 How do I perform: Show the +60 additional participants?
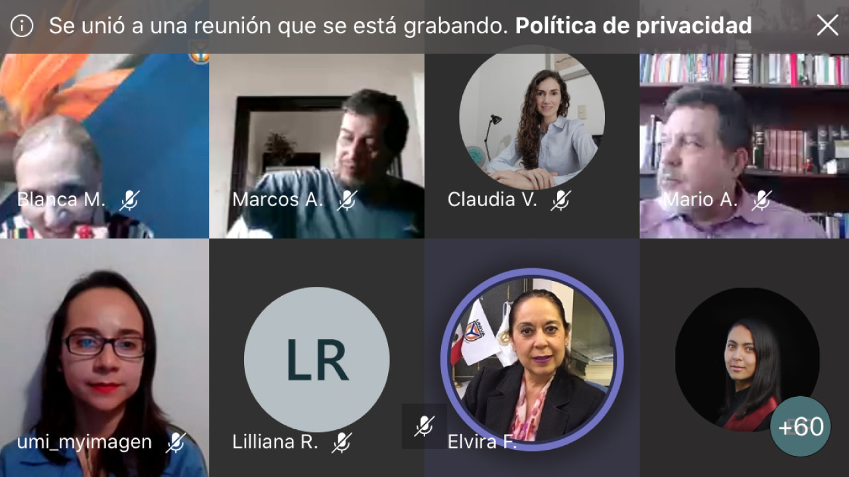801,427
